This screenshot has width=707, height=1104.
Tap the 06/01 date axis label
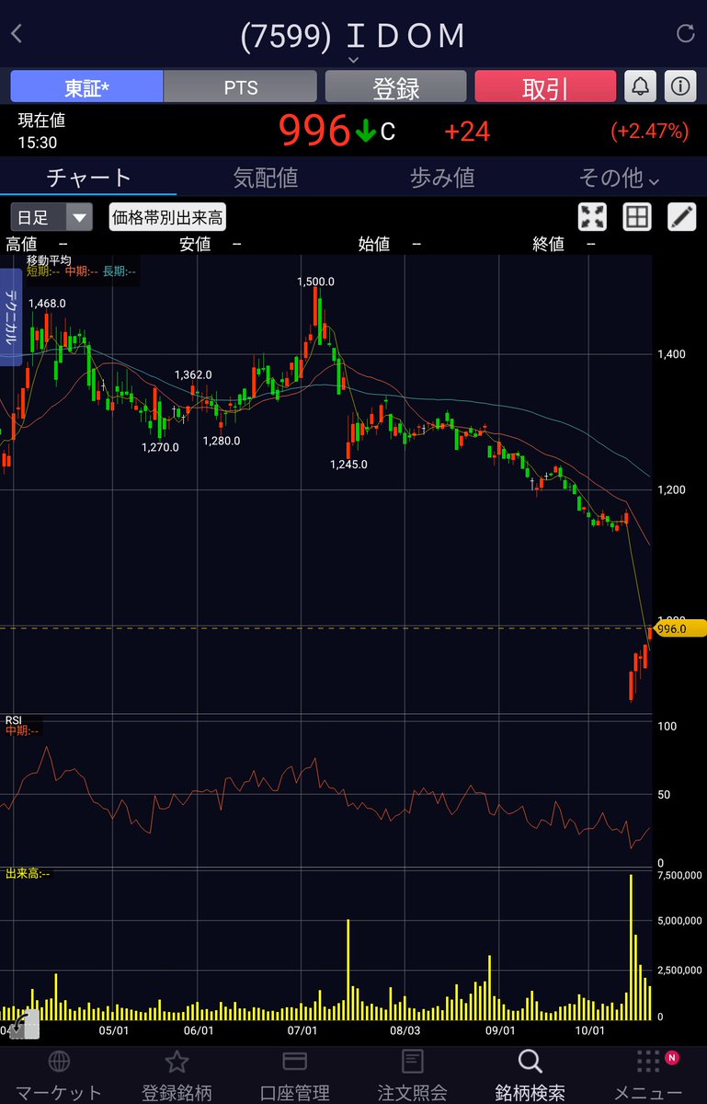[199, 1032]
